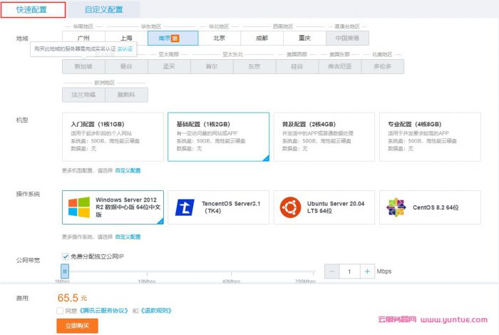499x335 pixels.
Task: Select 基础配置 (1核2GB) machine type
Action: [218, 137]
